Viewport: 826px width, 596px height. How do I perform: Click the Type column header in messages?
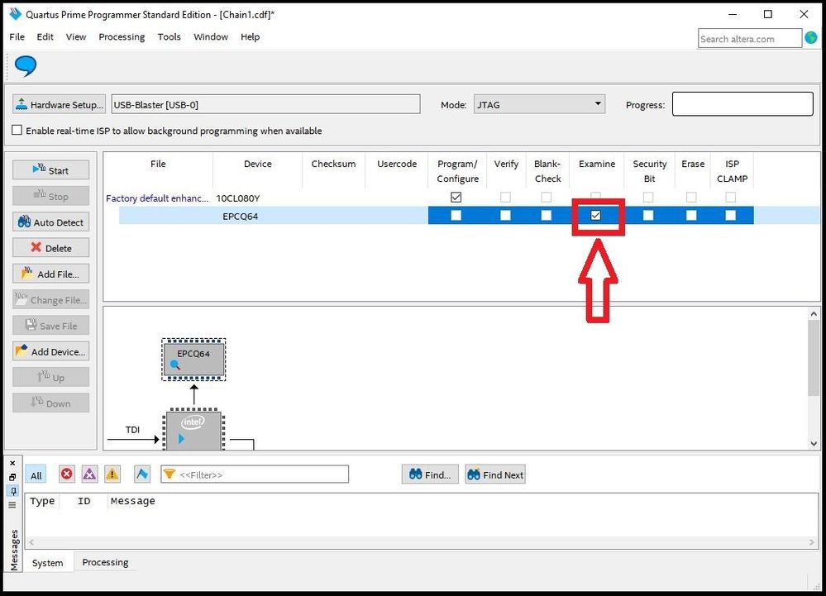[x=42, y=501]
